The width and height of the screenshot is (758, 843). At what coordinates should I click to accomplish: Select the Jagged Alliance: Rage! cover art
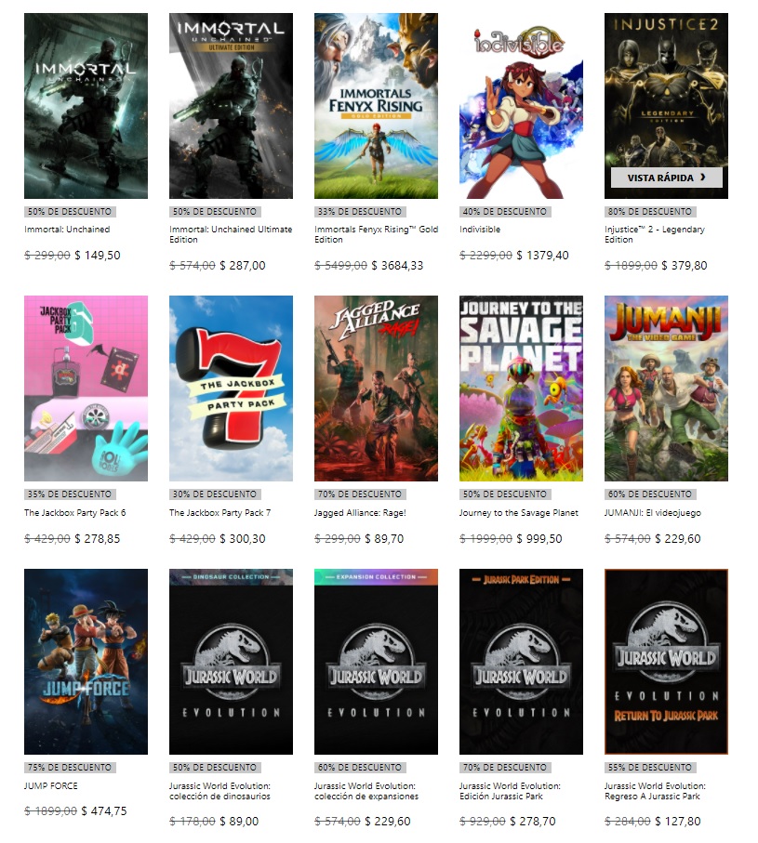pyautogui.click(x=376, y=389)
